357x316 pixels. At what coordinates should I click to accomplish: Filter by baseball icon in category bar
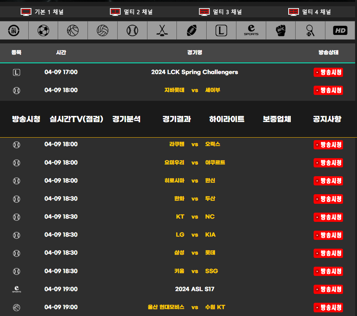tap(132, 30)
